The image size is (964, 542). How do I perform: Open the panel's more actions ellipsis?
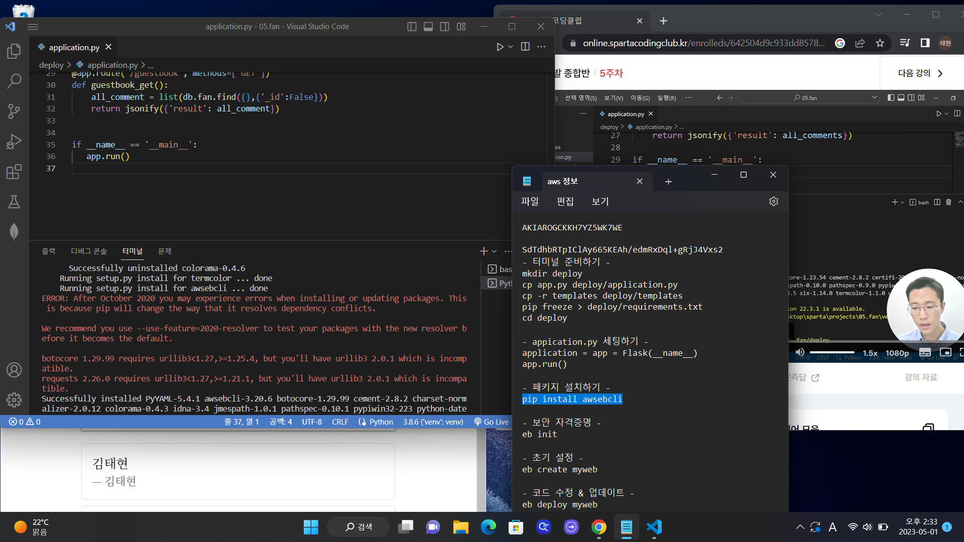508,251
